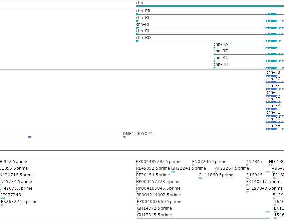284x220 pixels.
Task: Select EST RE30151.5prime
Action: point(153,175)
